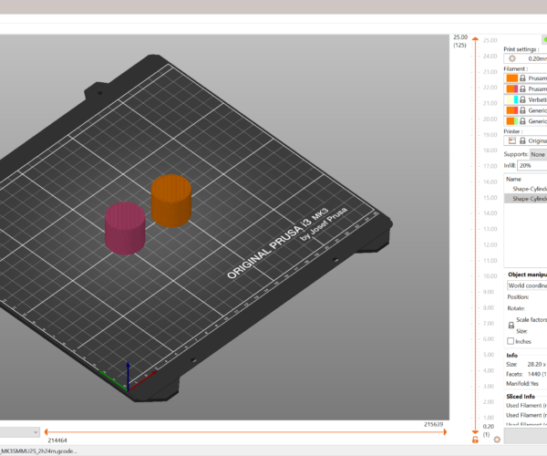The image size is (547, 456).
Task: Click the 10.00 mark on the layer ruler
Action: [x=490, y=276]
